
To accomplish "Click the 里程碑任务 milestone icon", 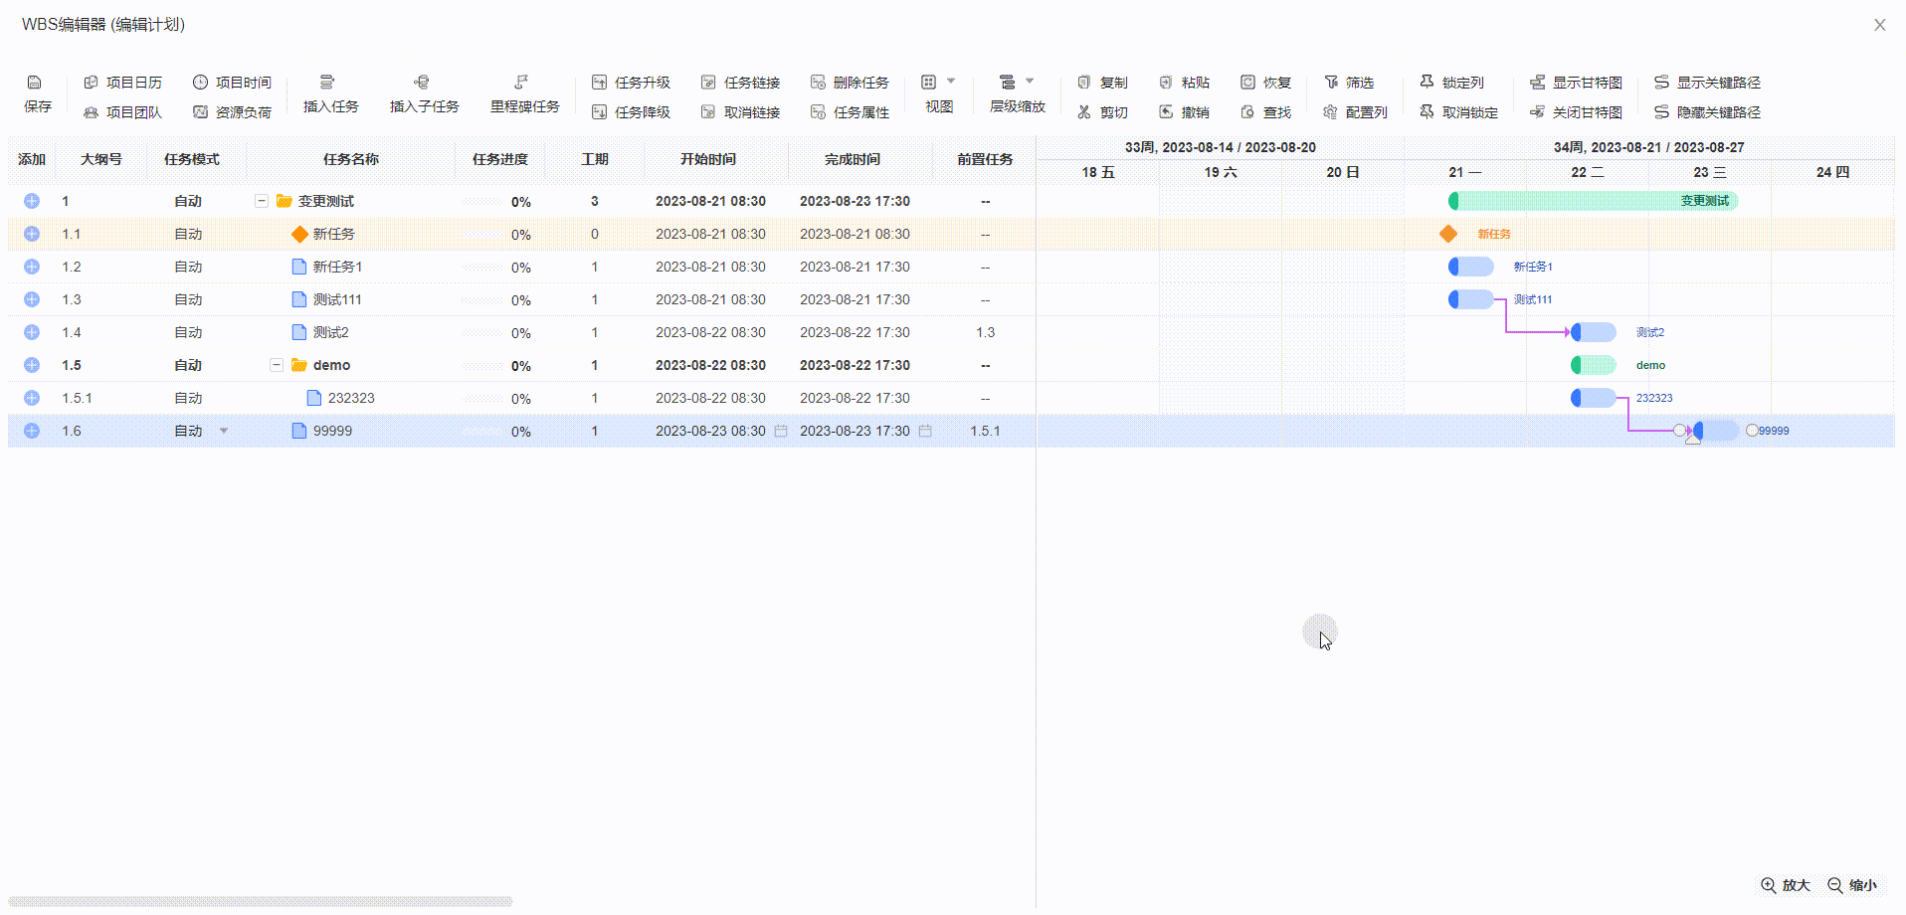I will coord(521,83).
